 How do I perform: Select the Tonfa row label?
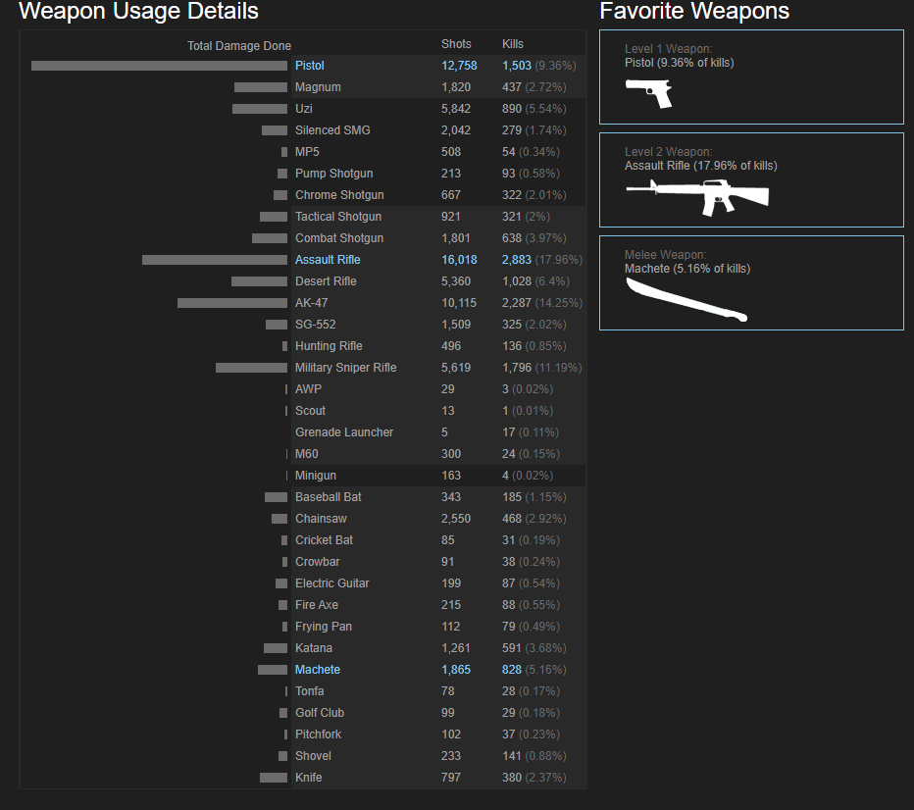(310, 690)
